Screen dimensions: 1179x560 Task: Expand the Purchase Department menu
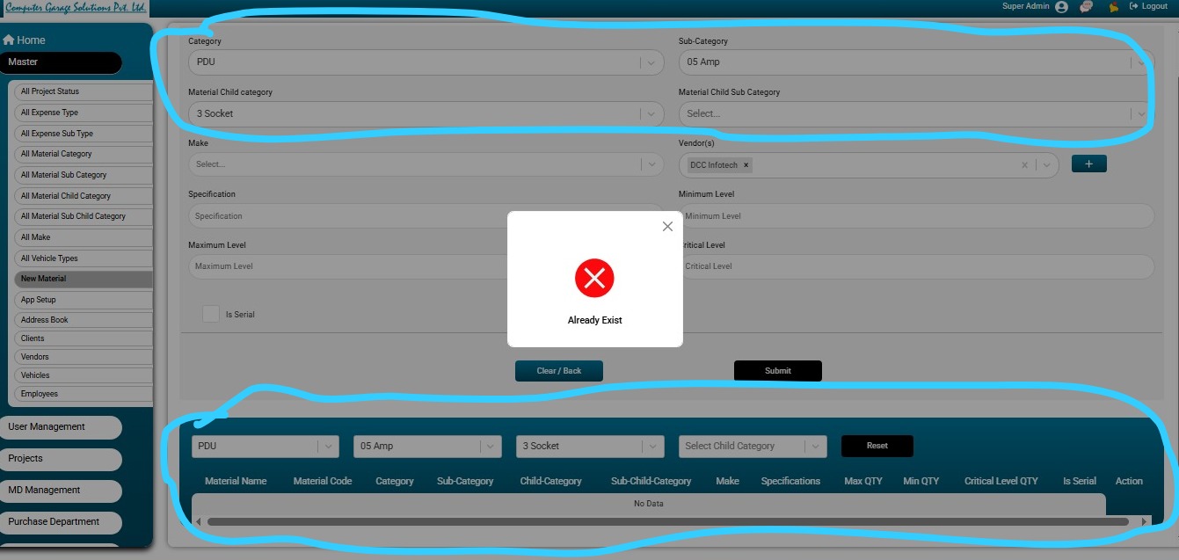(61, 522)
